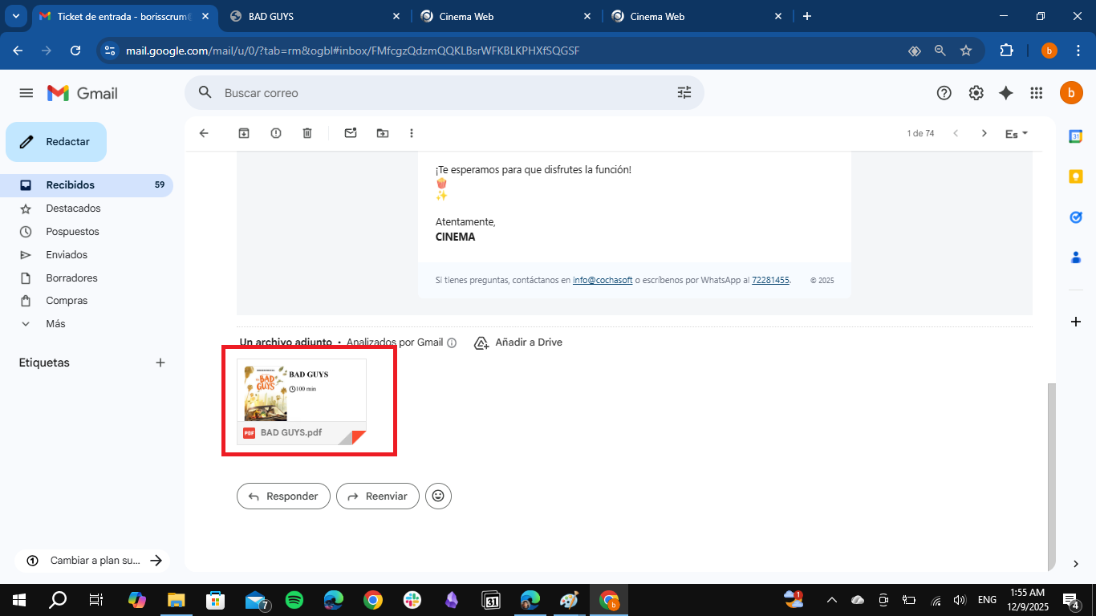The image size is (1096, 616).
Task: Show search options in search bar
Action: 684,93
